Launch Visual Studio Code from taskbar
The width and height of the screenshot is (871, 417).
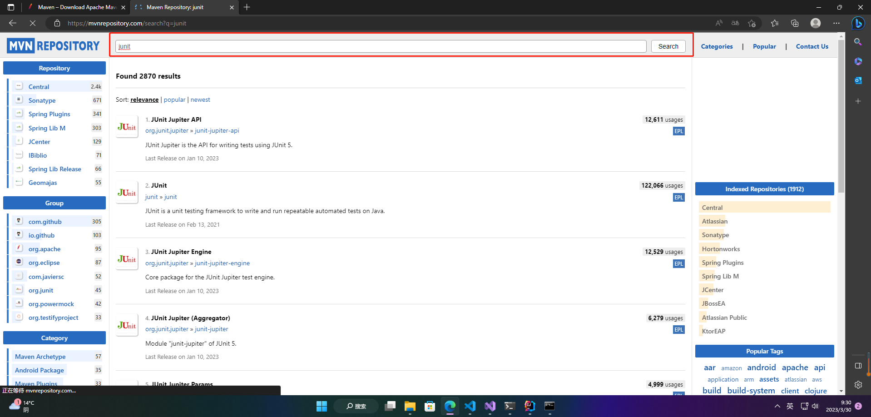coord(470,406)
